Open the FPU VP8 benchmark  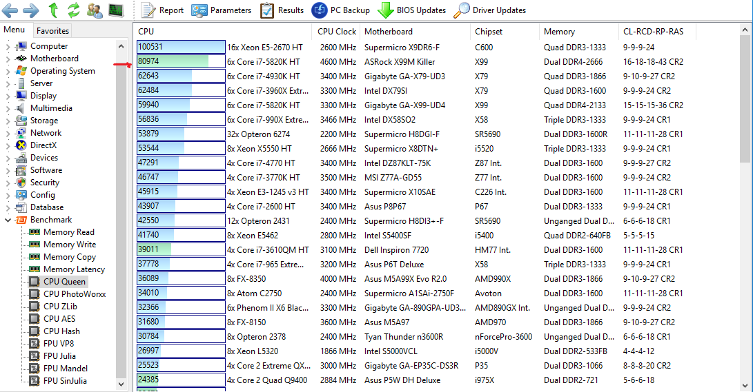pyautogui.click(x=59, y=344)
